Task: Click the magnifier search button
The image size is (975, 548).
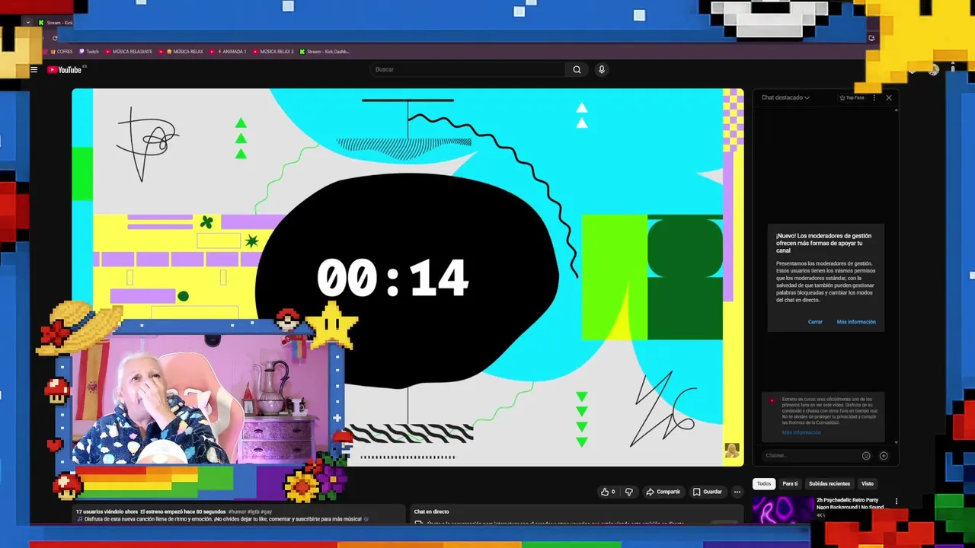Action: coord(577,69)
